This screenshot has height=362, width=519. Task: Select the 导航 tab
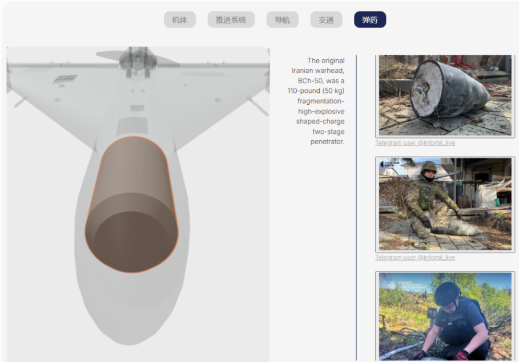(283, 20)
